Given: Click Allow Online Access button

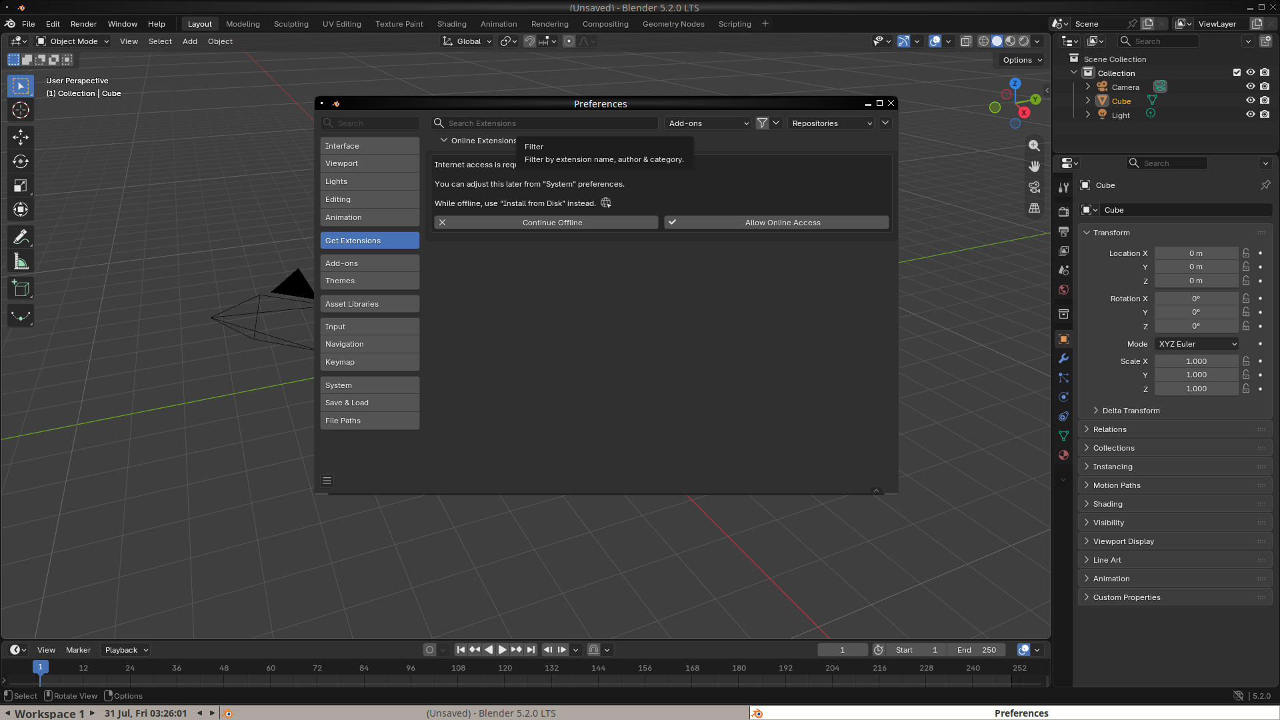Looking at the screenshot, I should coord(777,223).
